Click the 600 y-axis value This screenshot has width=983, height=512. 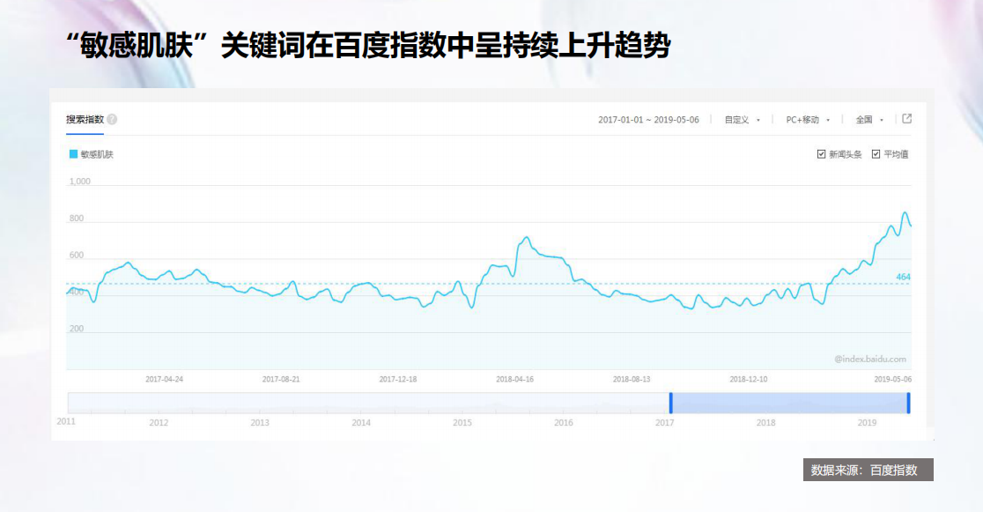point(77,256)
